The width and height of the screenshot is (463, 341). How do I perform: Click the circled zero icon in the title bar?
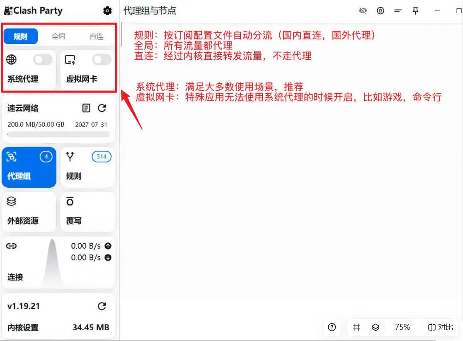(x=380, y=11)
